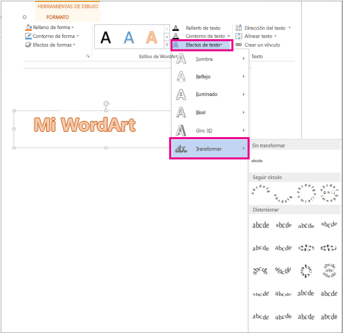
Task: Open the Alinear texto dropdown arrow
Action: pyautogui.click(x=275, y=36)
